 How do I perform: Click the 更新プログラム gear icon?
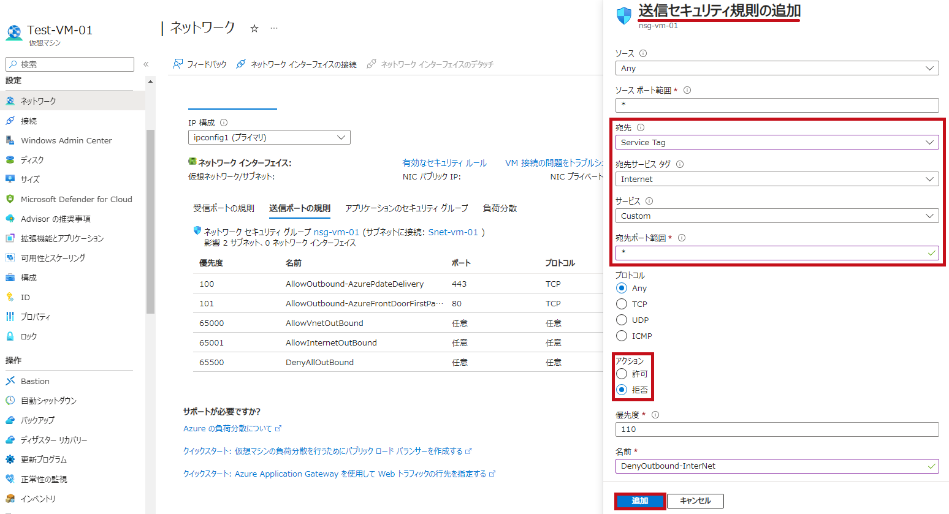click(10, 459)
